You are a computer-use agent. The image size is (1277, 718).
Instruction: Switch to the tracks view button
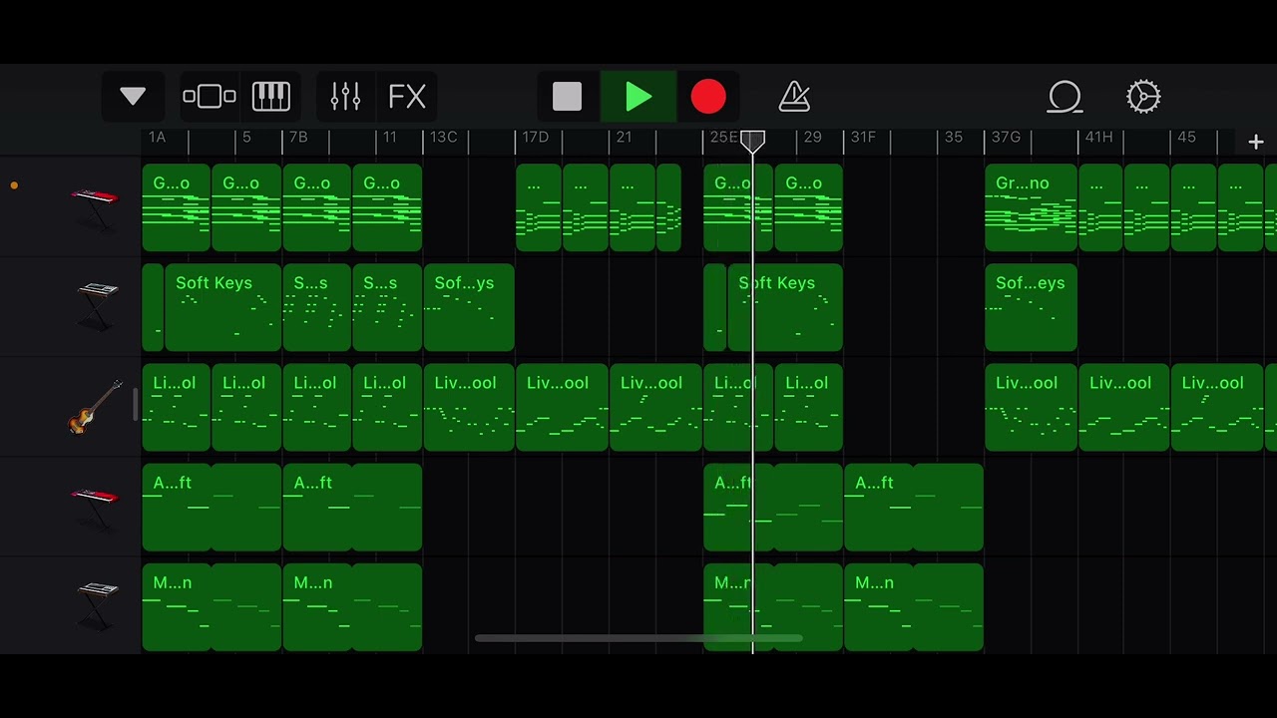(x=210, y=97)
